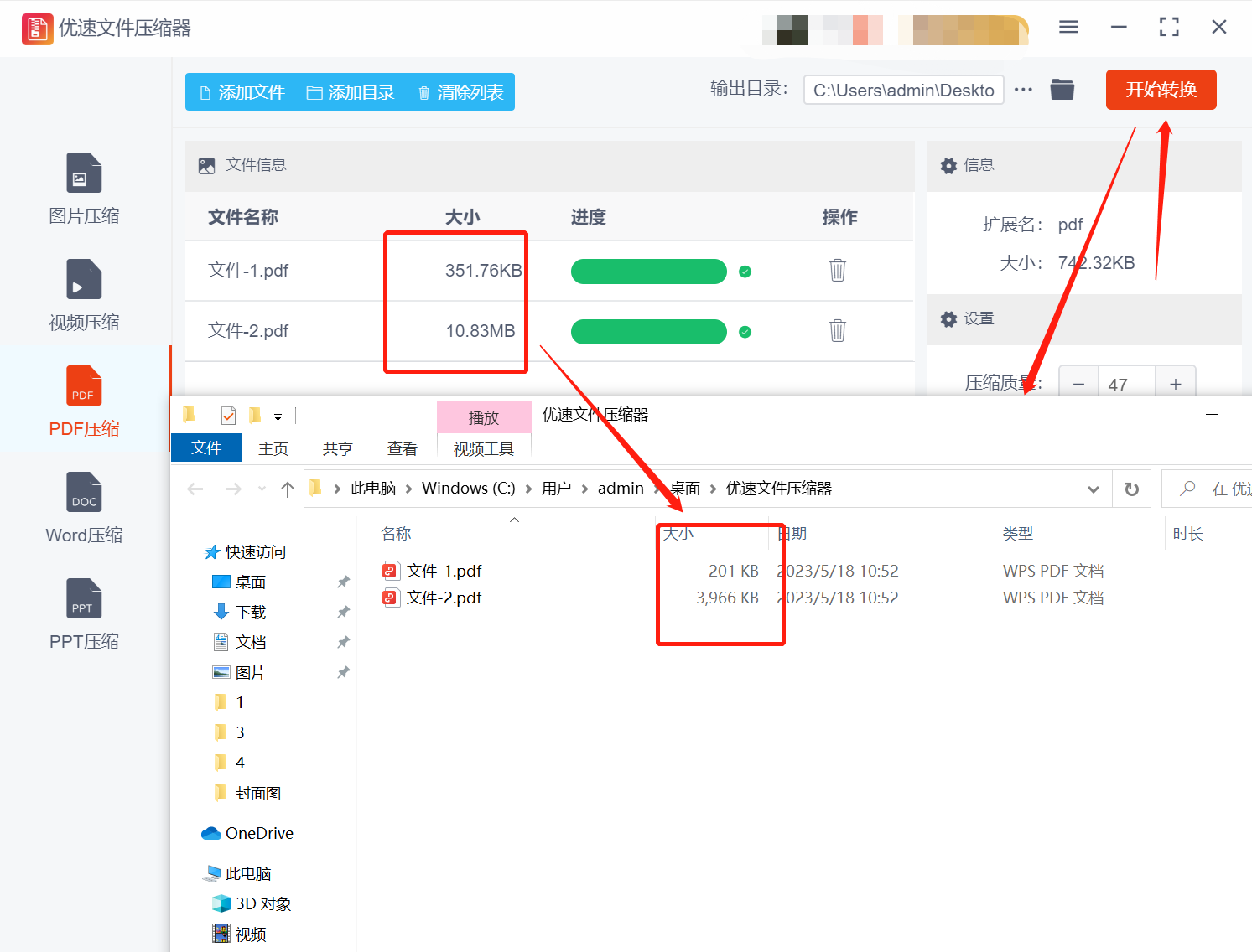Delete 文件-1.pdf with its trash icon
This screenshot has width=1252, height=952.
[x=838, y=270]
